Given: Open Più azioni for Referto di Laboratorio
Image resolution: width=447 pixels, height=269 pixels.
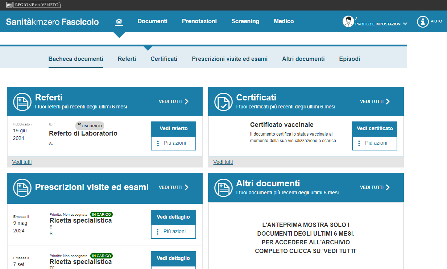Looking at the screenshot, I should click(173, 143).
